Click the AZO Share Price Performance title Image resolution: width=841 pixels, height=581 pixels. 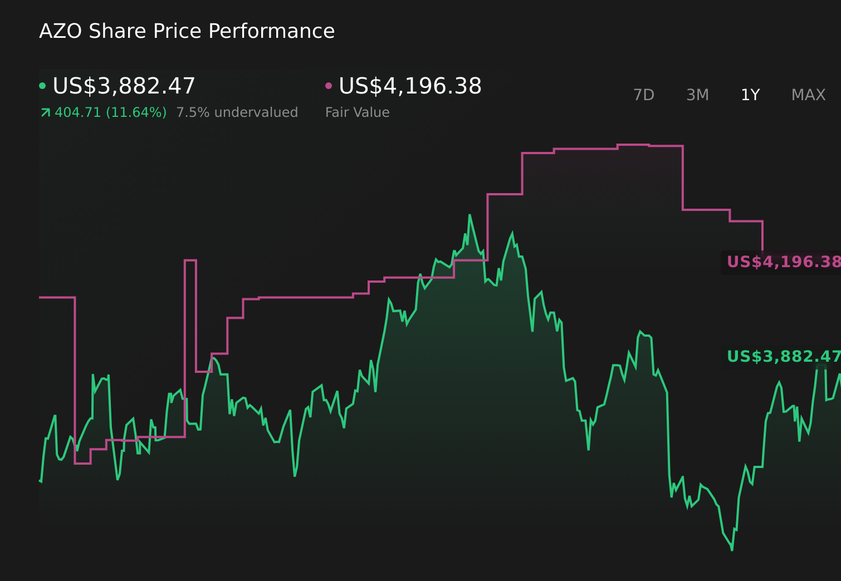[x=187, y=31]
